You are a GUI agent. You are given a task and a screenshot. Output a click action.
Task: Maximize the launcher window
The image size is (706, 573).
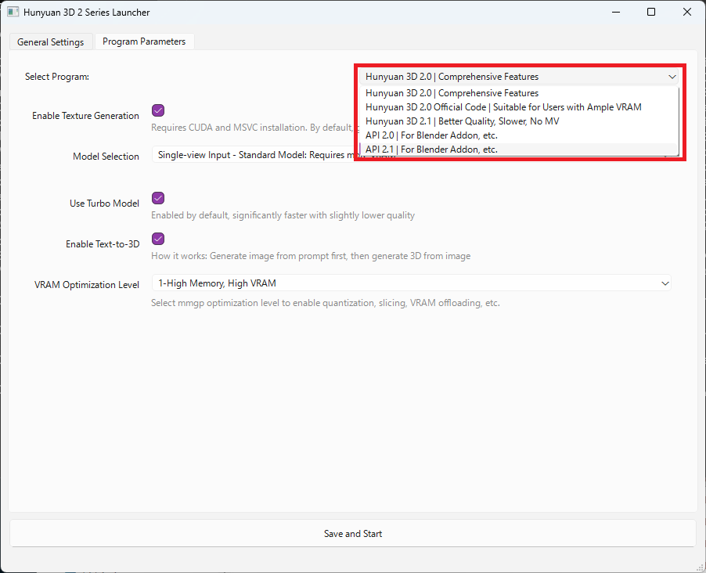(x=651, y=13)
